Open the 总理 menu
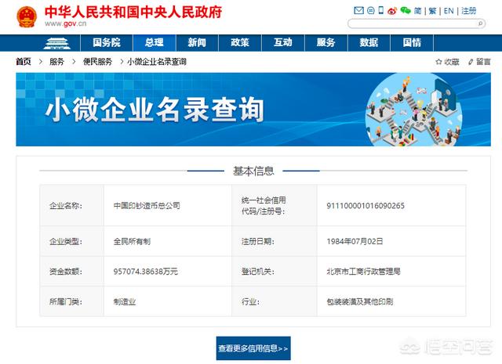 tap(155, 43)
